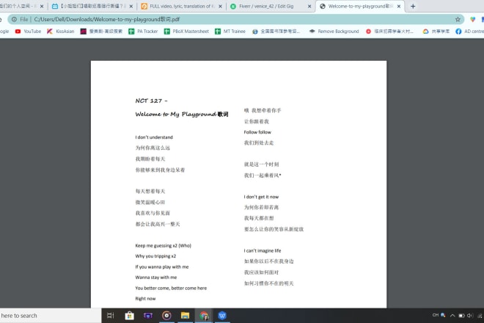Click the 'Right now' lyric line
484x323 pixels.
[x=145, y=299]
